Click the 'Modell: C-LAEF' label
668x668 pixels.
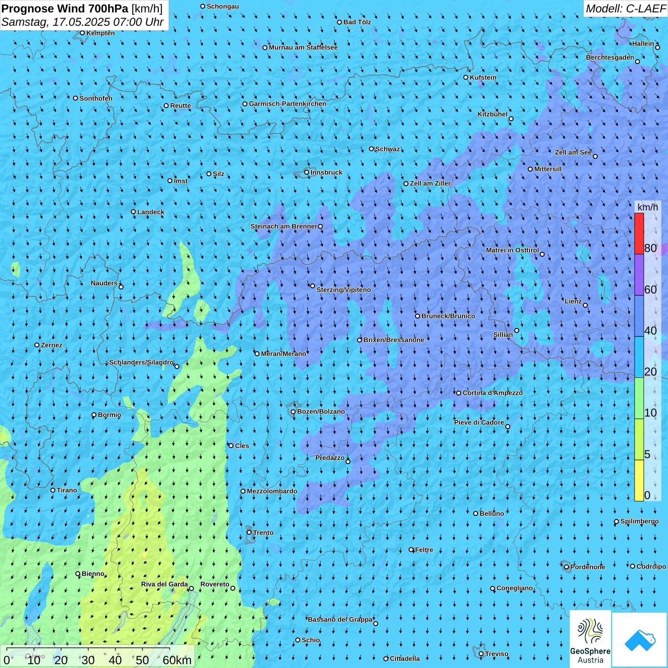pos(626,9)
